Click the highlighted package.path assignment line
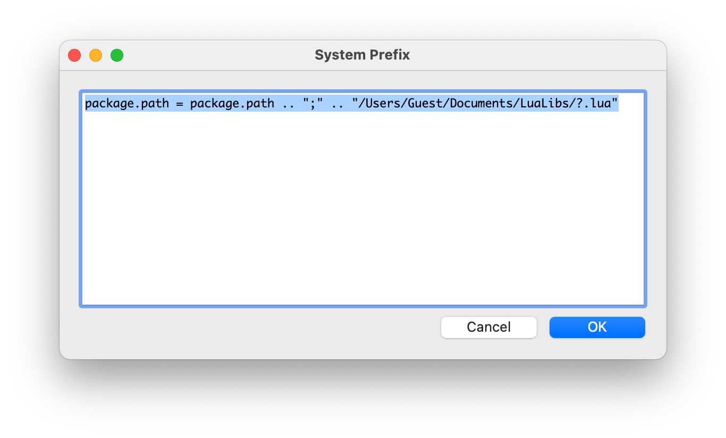This screenshot has height=438, width=726. (351, 103)
